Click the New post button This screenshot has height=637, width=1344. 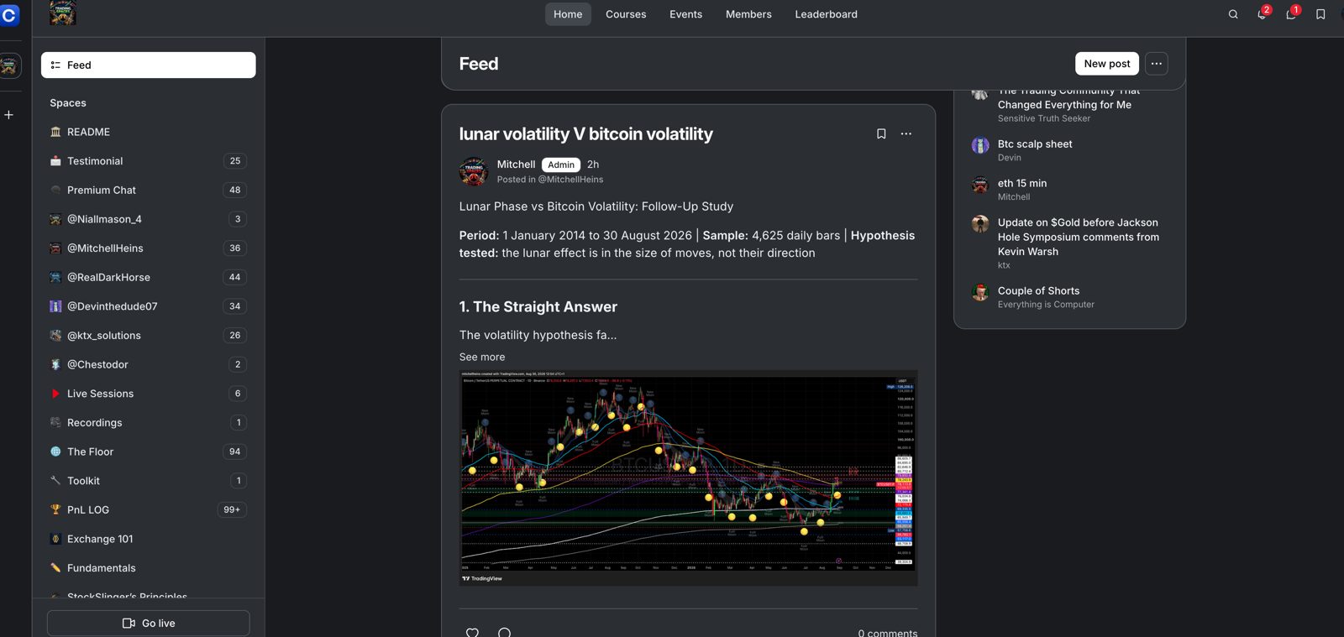point(1107,64)
